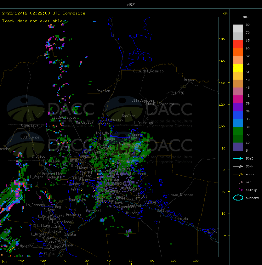Click the MENDOZA city label
Image resolution: width=262 pixels, height=265 pixels.
click(x=77, y=161)
